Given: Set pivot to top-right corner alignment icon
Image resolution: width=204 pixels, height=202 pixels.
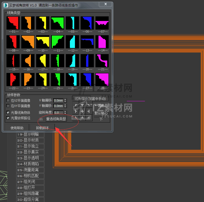Looking at the screenshot, I should coord(89,105).
